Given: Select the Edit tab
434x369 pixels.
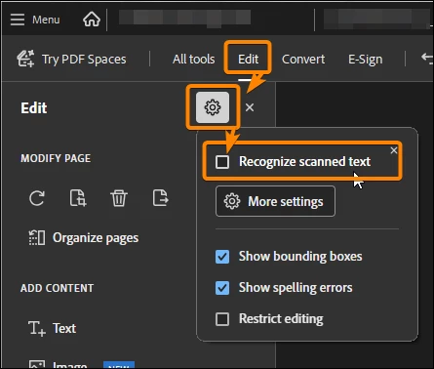Looking at the screenshot, I should click(x=249, y=60).
